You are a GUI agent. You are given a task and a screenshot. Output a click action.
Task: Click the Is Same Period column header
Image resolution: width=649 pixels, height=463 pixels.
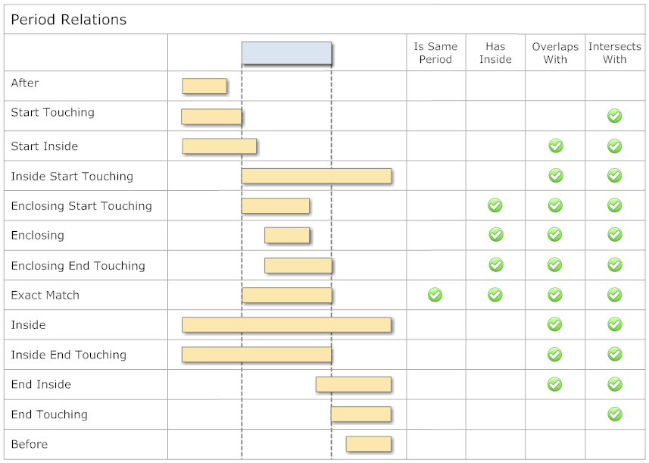[x=435, y=53]
